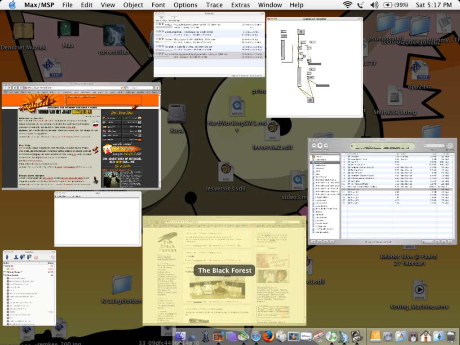460x345 pixels.
Task: Launch Safari from the Dock
Action: pos(256,336)
